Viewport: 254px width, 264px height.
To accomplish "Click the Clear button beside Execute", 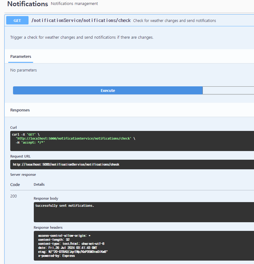I will pyautogui.click(x=228, y=90).
